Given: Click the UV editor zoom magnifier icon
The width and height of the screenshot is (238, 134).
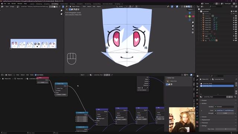Looking at the screenshot, I should tap(61, 10).
